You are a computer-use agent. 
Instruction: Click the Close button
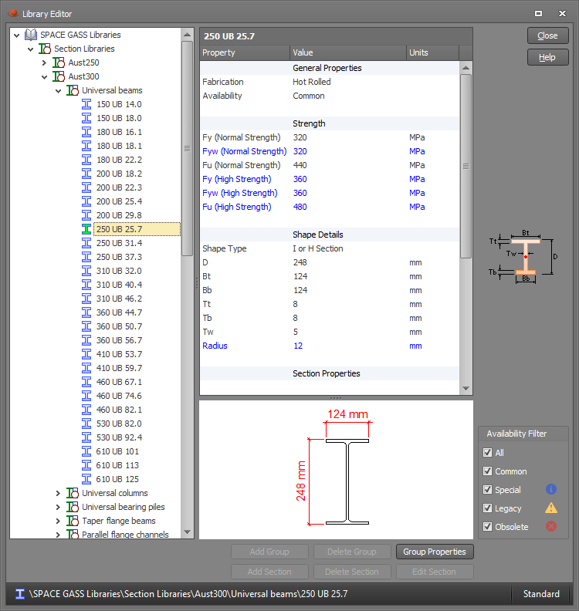pyautogui.click(x=548, y=35)
